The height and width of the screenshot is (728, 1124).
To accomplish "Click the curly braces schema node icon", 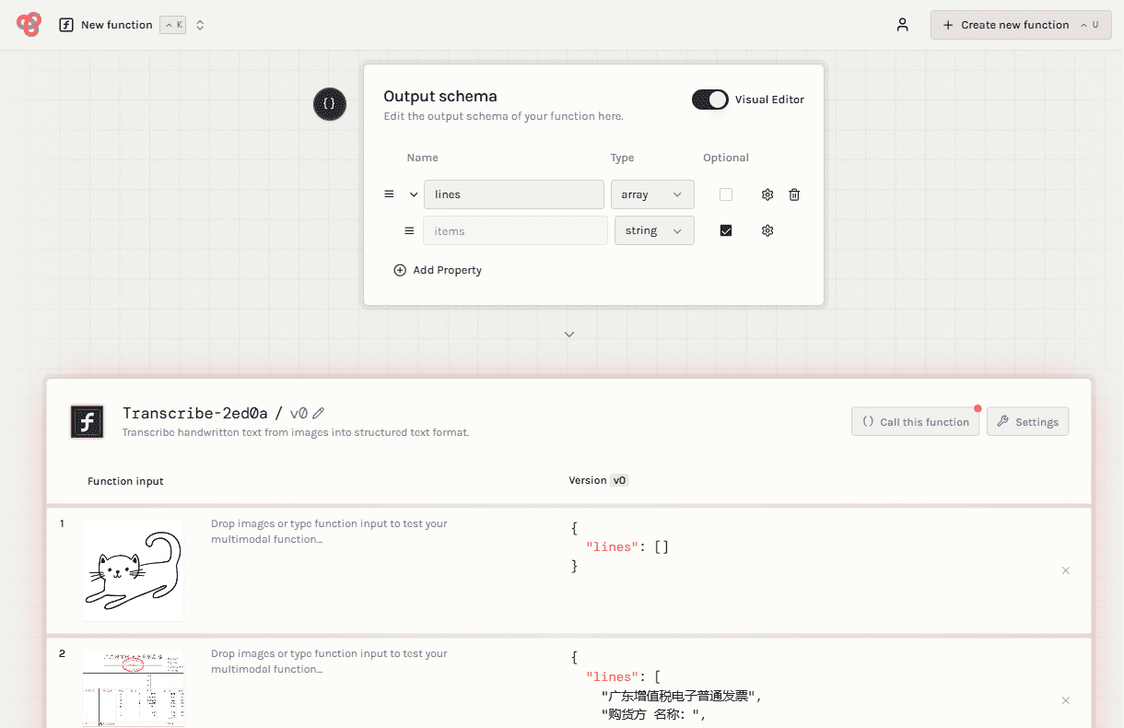I will [x=330, y=104].
